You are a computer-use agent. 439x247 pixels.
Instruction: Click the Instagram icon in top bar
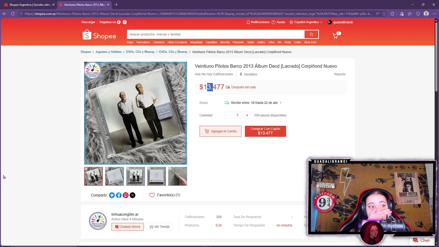pos(124,22)
